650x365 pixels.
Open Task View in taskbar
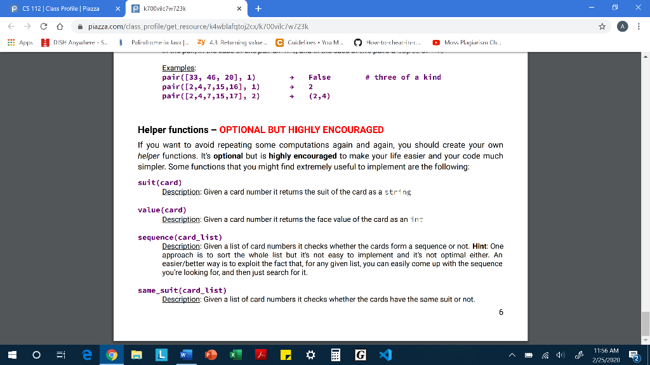tap(61, 355)
